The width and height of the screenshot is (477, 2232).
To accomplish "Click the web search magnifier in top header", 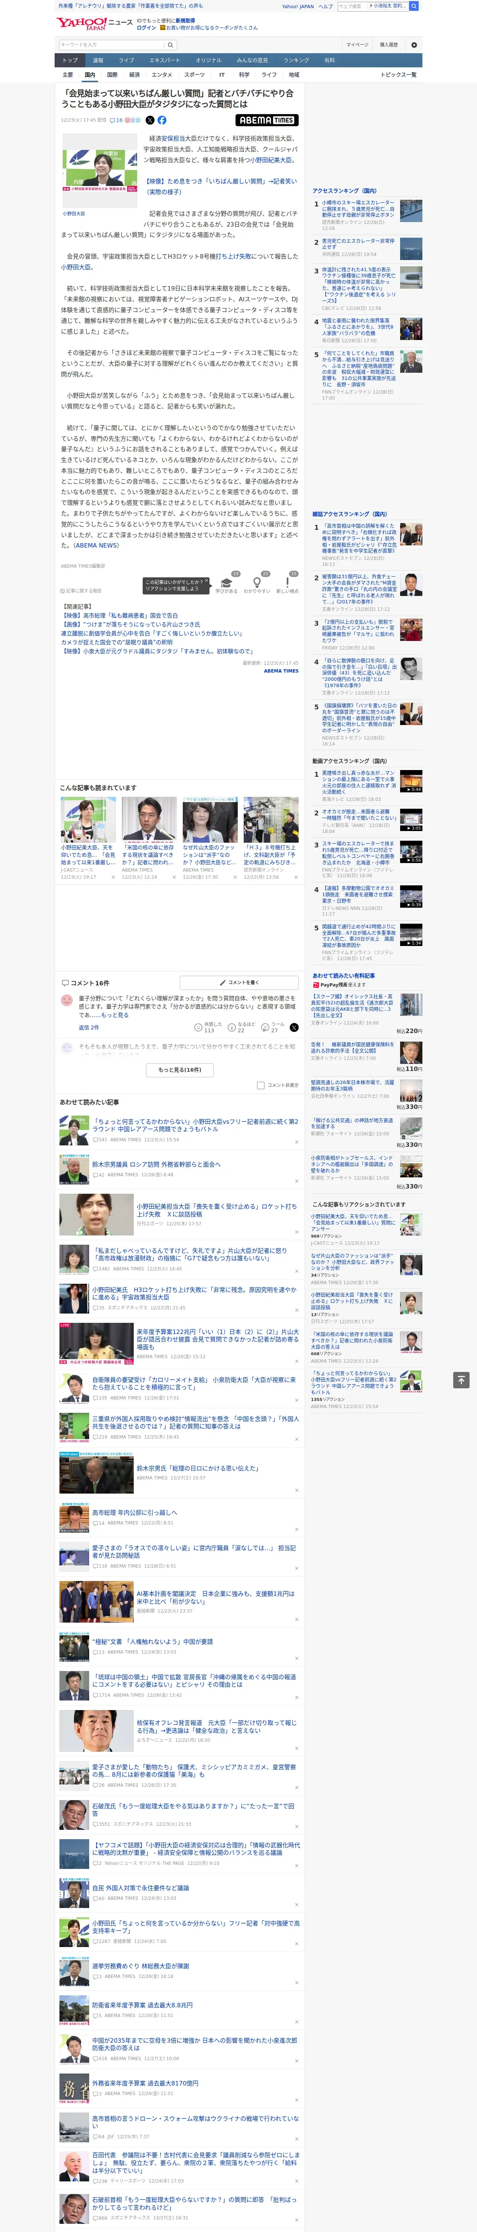I will (x=414, y=6).
